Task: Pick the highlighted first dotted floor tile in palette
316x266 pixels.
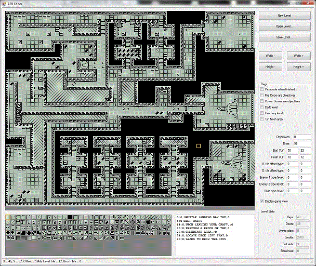Action: [8, 217]
